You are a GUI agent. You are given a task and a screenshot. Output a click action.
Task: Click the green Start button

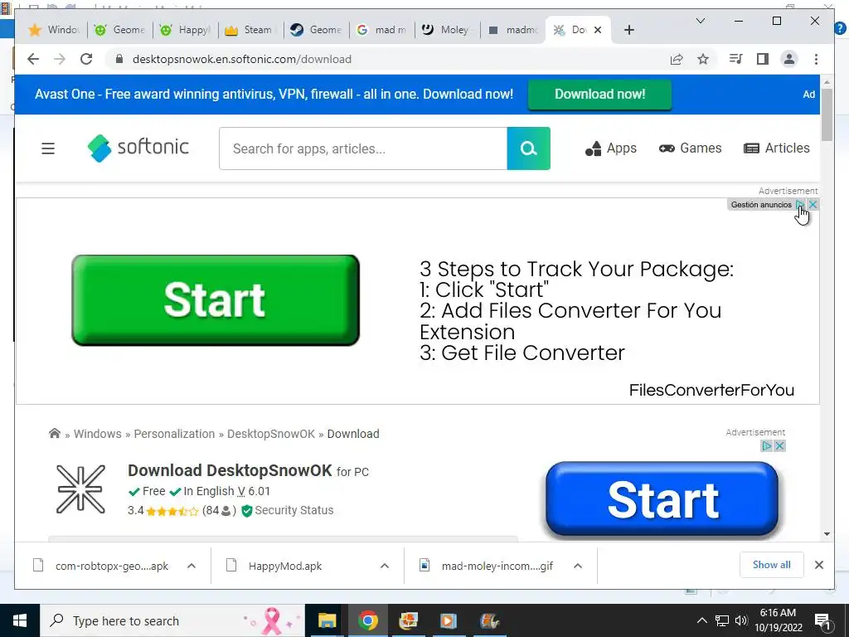coord(216,300)
